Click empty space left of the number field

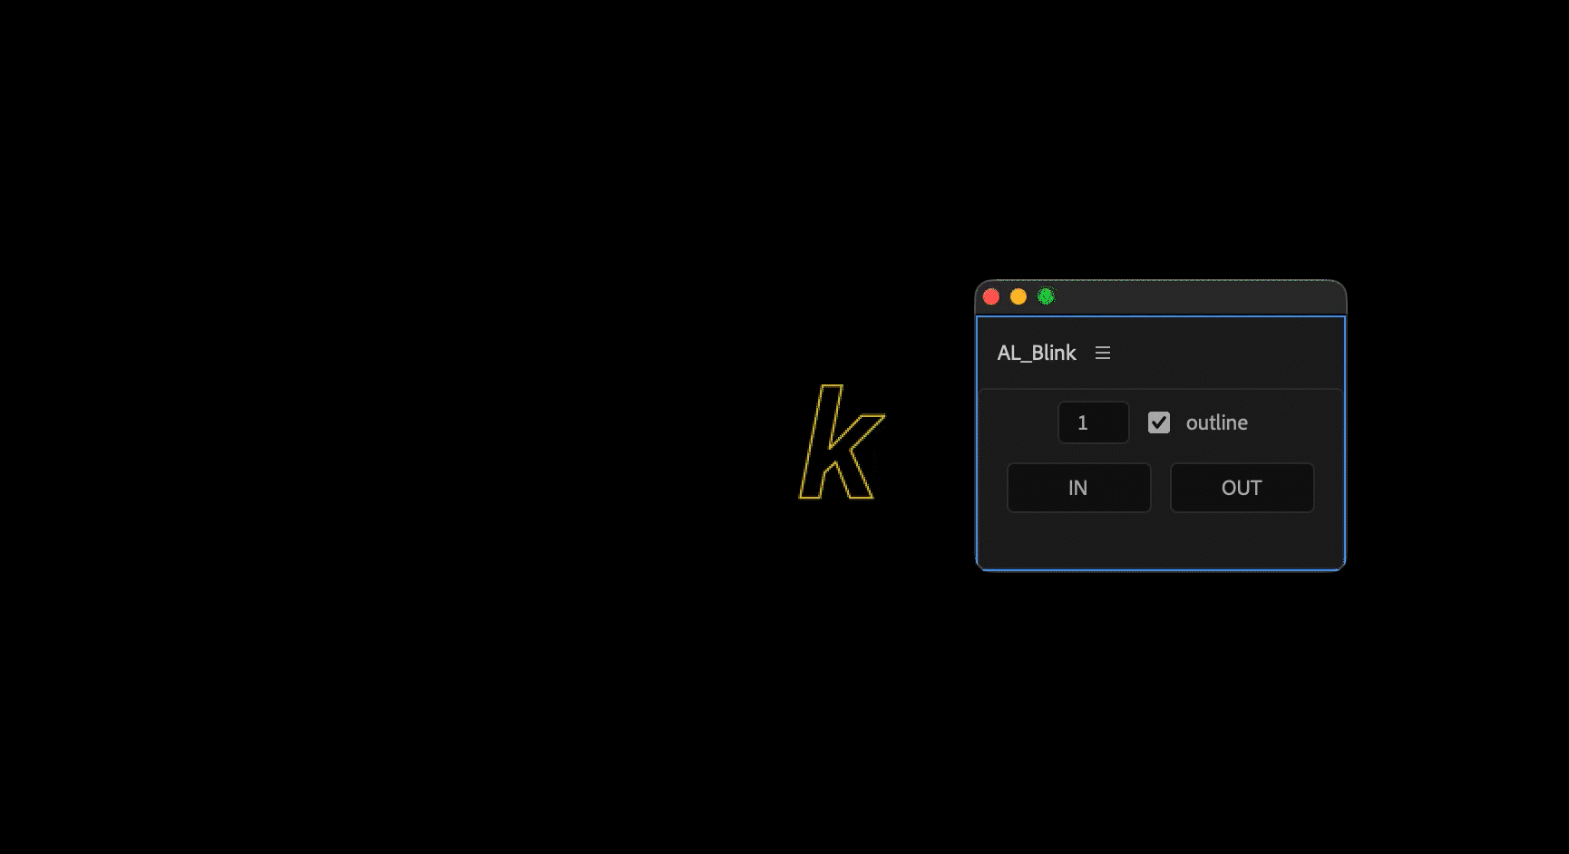[x=1020, y=422]
